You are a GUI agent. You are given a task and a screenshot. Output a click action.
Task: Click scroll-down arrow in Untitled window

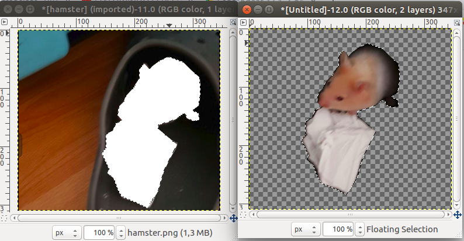click(x=458, y=205)
